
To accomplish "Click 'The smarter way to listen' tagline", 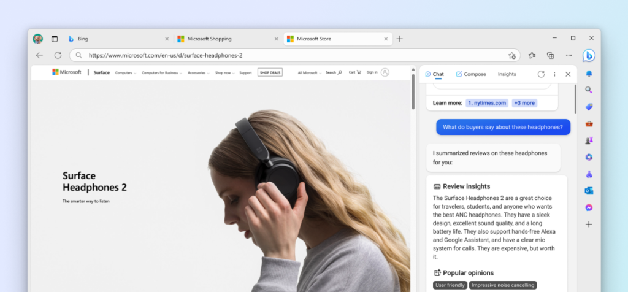I will (x=86, y=201).
